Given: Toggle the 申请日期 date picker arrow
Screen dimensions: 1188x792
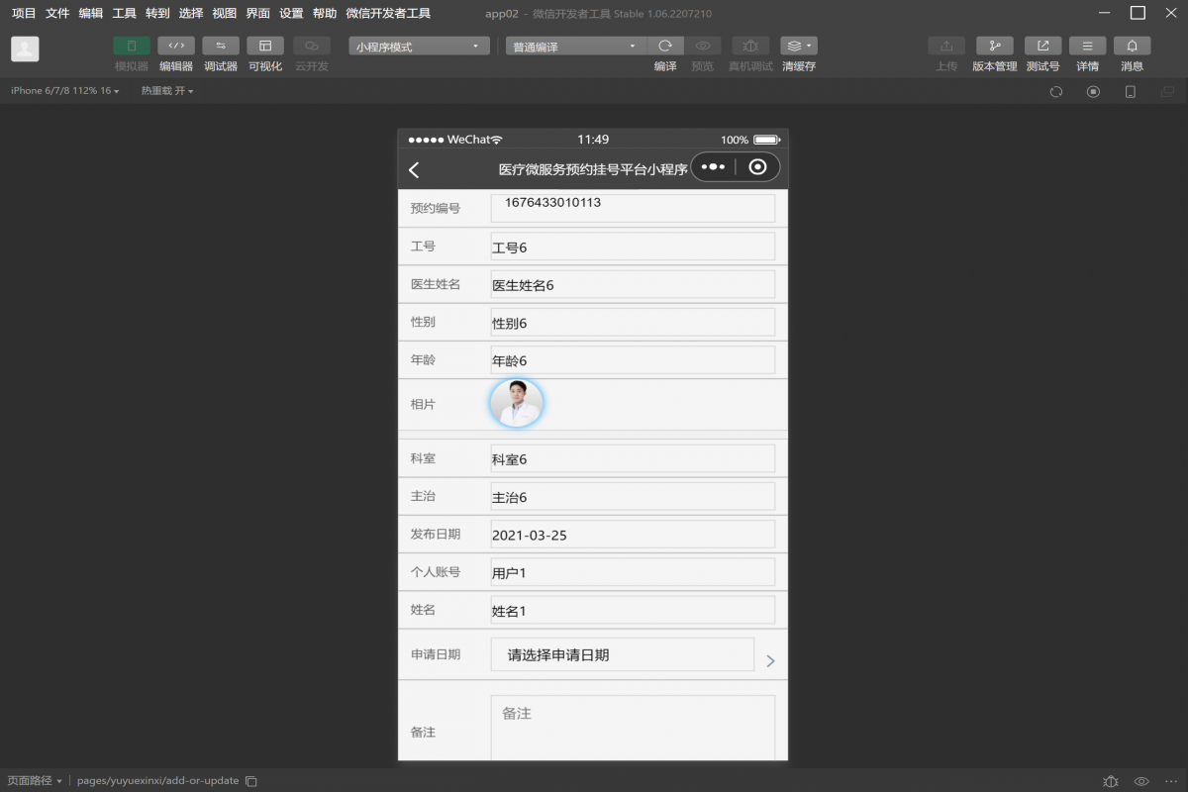Looking at the screenshot, I should [770, 660].
